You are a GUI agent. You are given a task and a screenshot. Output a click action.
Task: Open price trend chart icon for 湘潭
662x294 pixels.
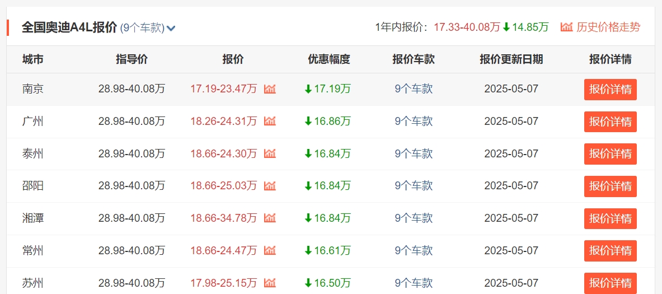pyautogui.click(x=270, y=218)
